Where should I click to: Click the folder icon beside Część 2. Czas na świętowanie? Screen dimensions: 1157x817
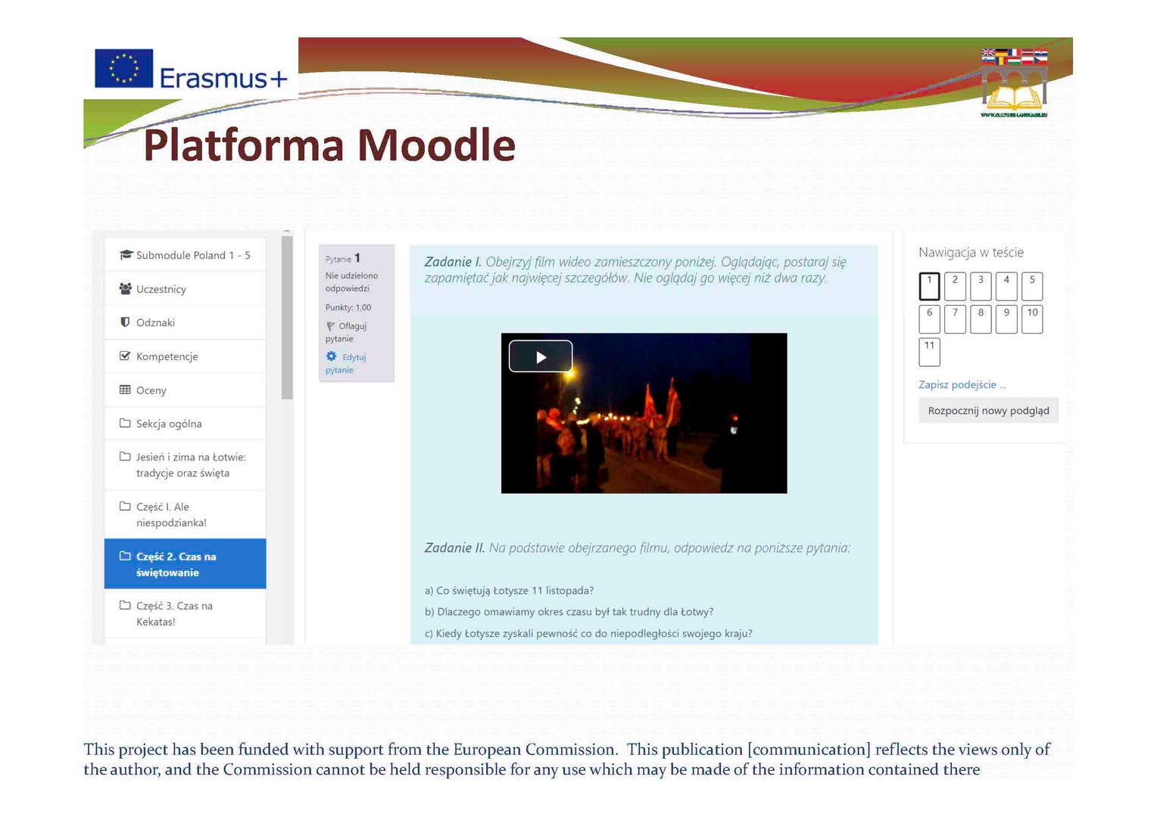(125, 556)
